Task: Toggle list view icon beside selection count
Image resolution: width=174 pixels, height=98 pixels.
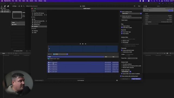Action: 117,80
